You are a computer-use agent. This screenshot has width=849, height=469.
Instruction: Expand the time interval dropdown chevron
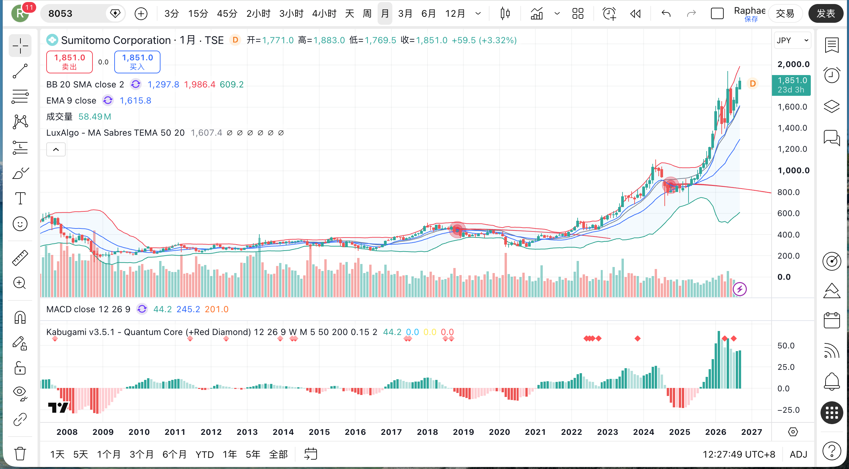click(478, 14)
